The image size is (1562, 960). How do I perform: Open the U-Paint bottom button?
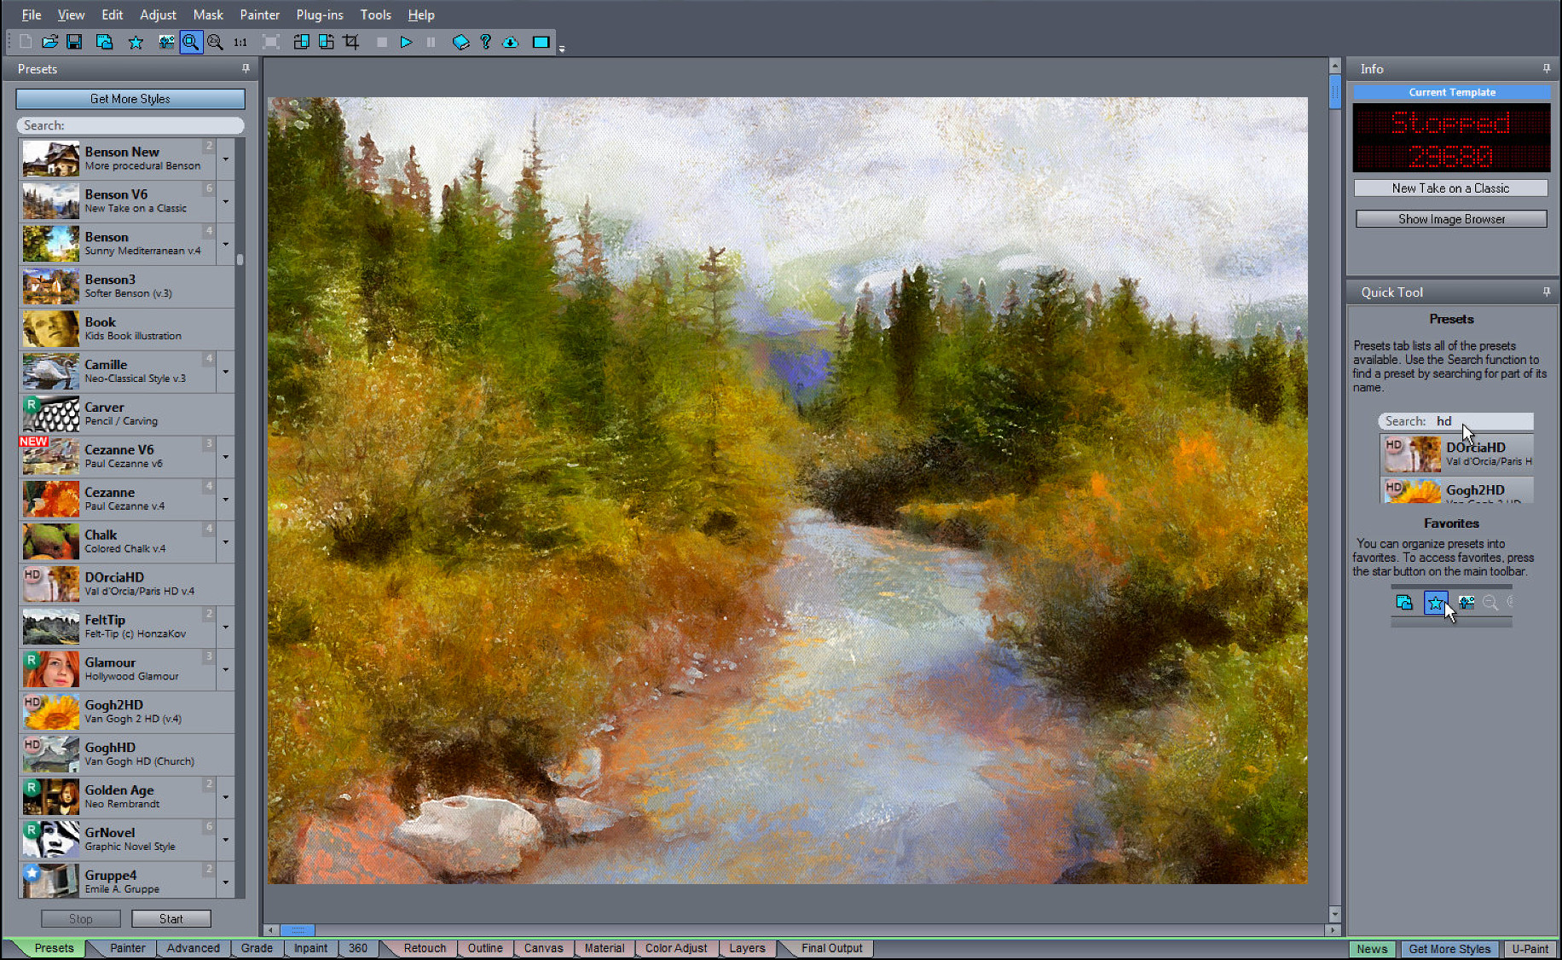pos(1530,949)
